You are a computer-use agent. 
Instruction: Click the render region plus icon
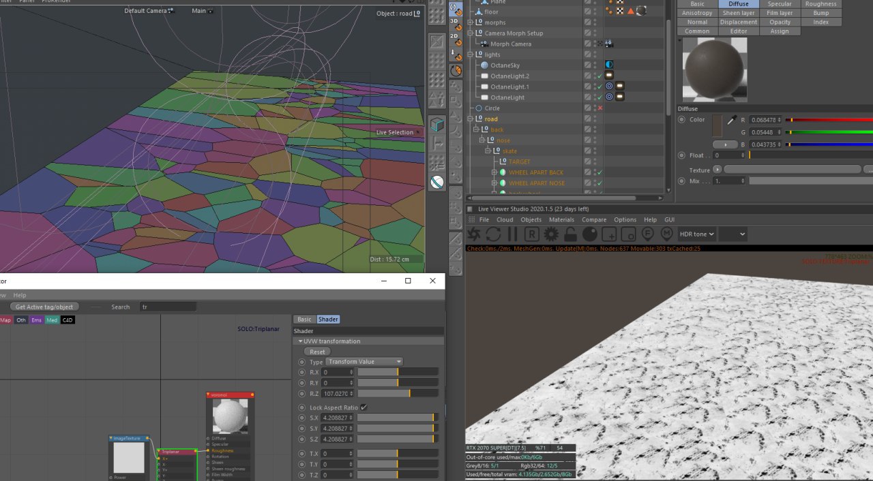[x=609, y=234]
